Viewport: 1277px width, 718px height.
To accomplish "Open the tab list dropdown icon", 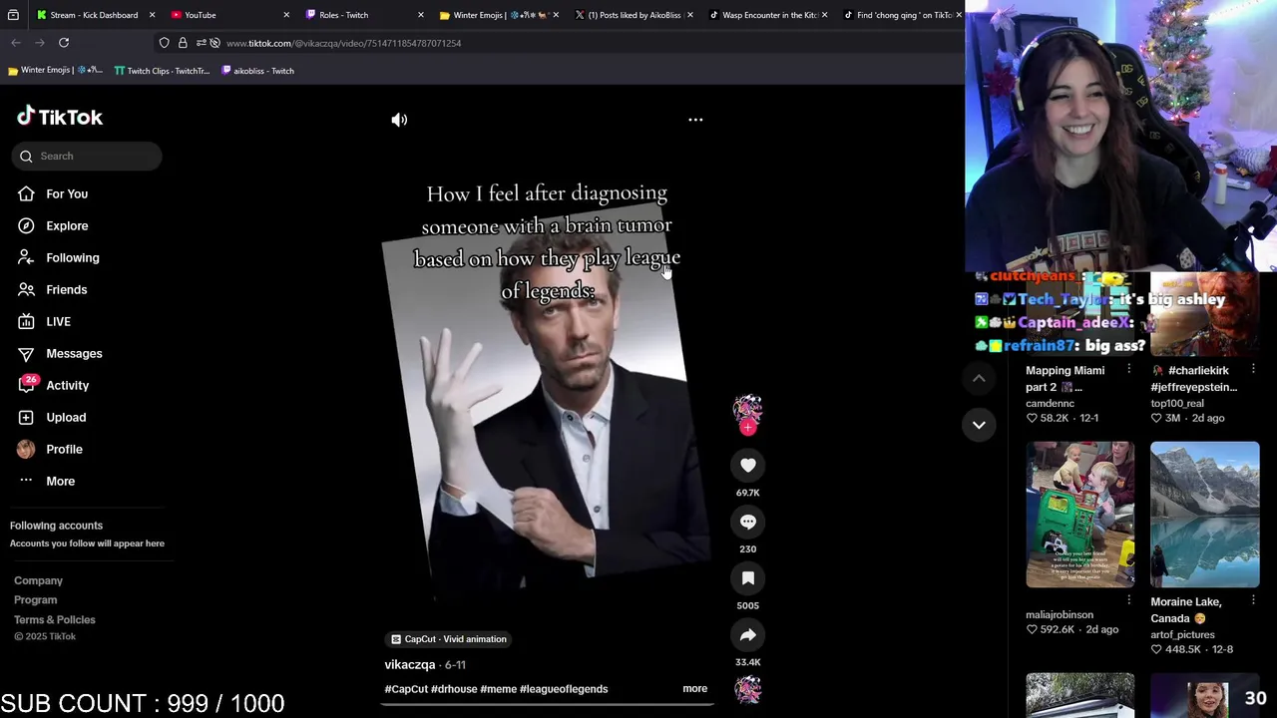I will (x=13, y=15).
